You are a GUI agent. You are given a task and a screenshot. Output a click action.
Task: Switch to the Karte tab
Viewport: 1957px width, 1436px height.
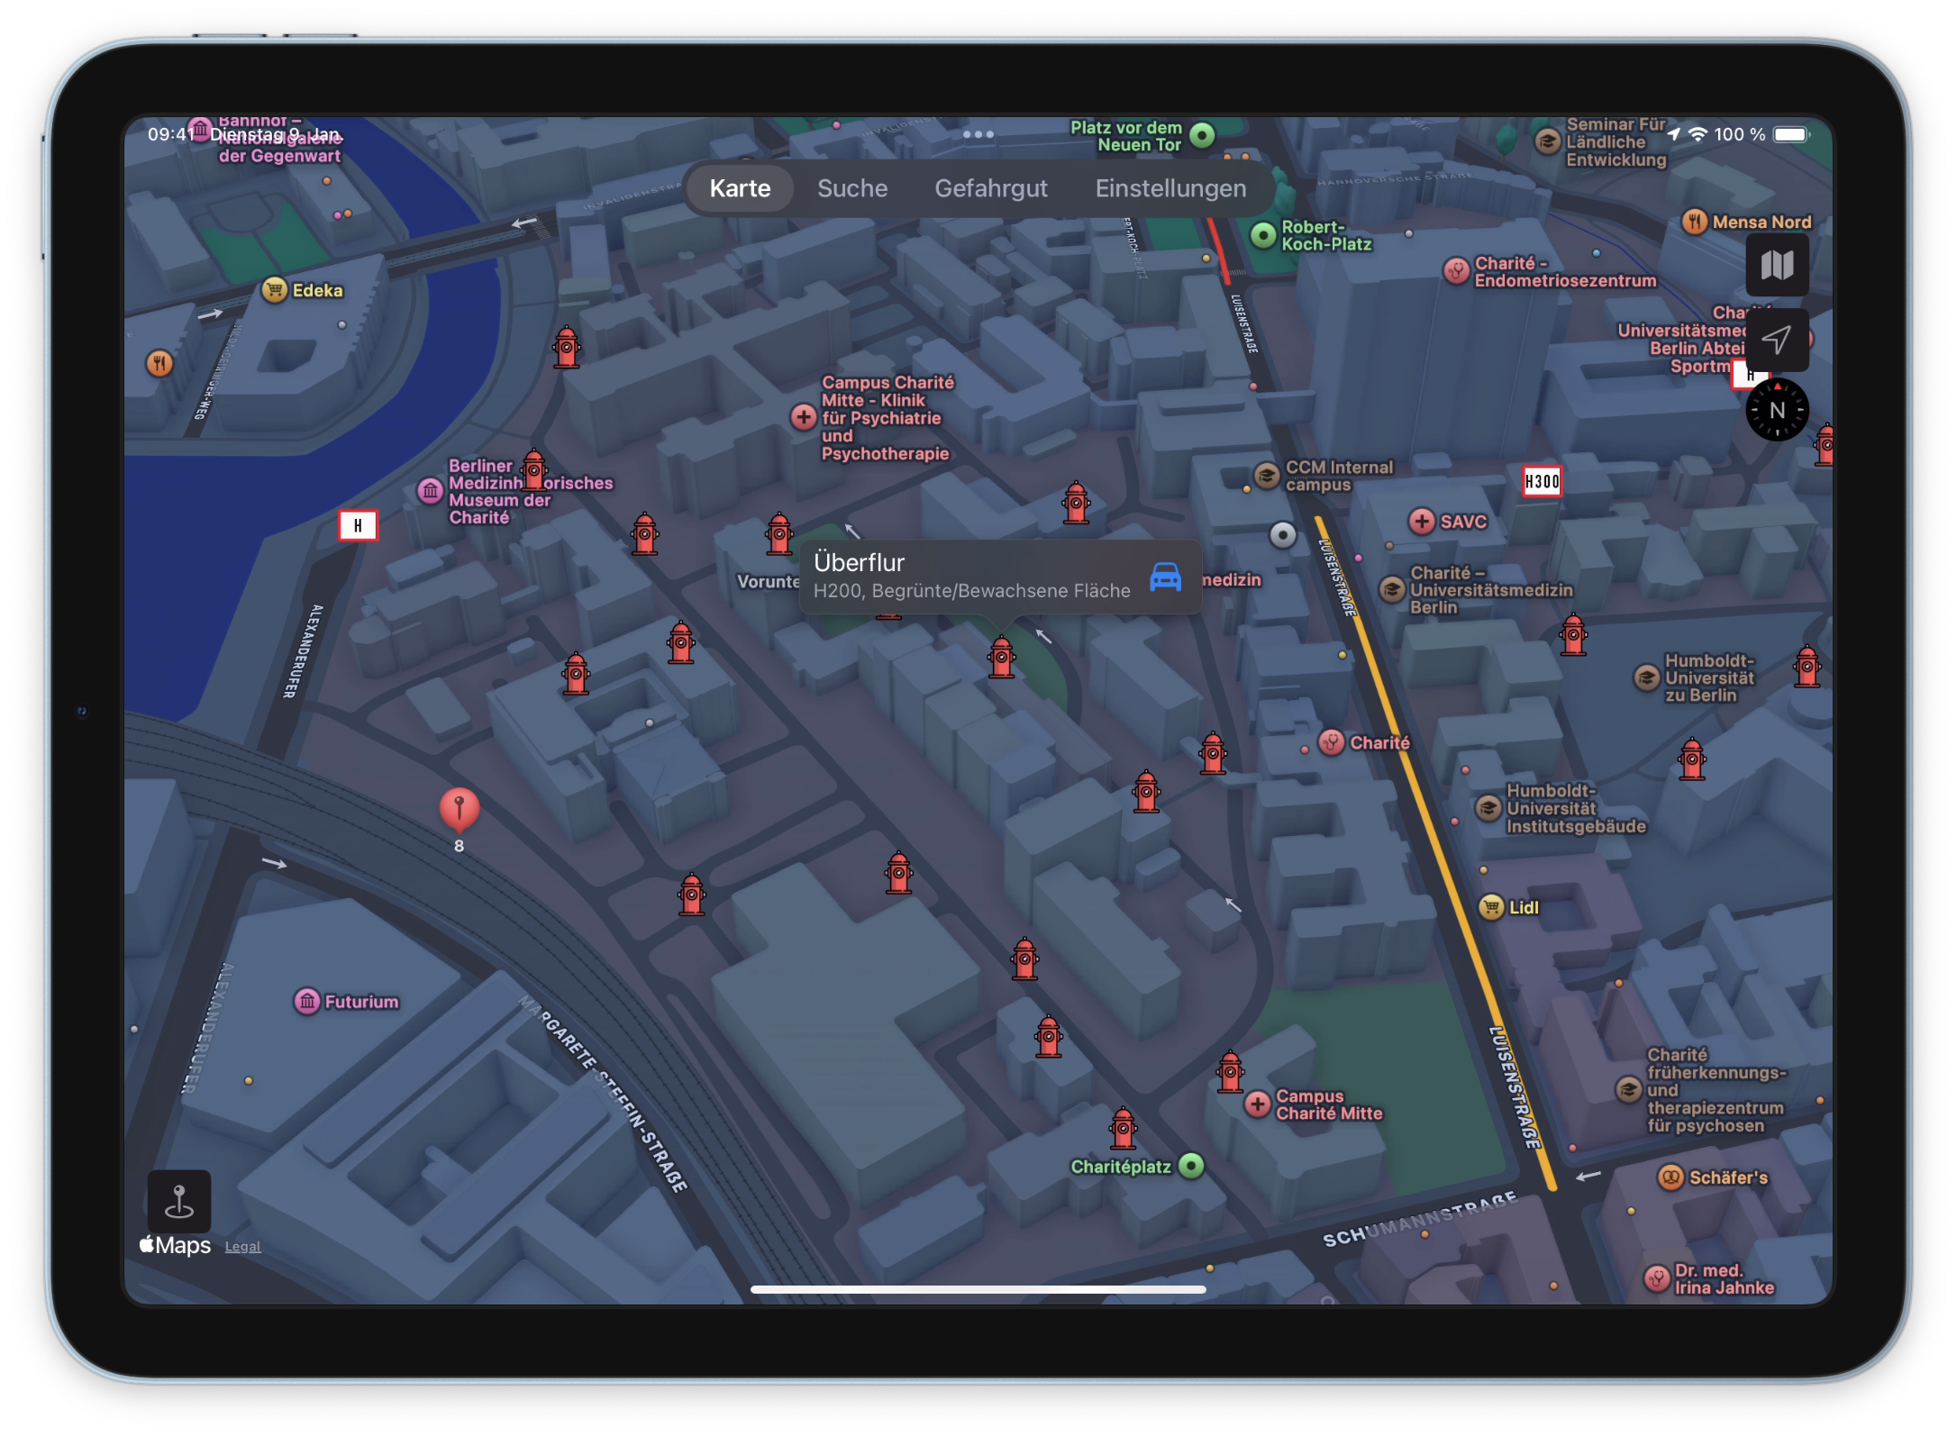click(x=740, y=188)
